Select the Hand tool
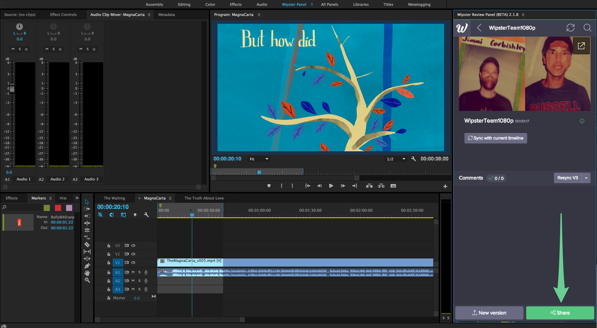597x328 pixels. click(87, 273)
